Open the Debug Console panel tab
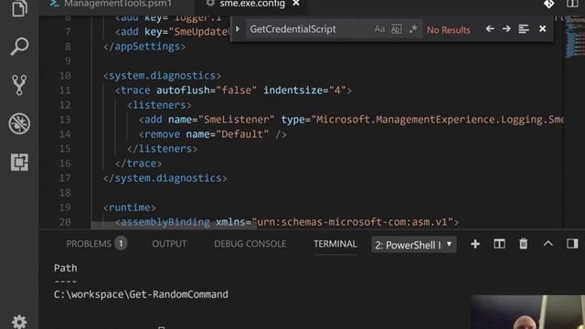The image size is (585, 329). pyautogui.click(x=250, y=244)
